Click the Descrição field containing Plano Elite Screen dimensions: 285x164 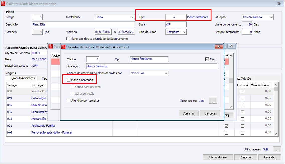coord(84,24)
